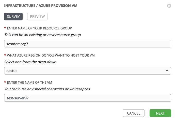176x124 pixels.
Task: Click the 'special characters or whitespaces' hint text
Action: 47,89
